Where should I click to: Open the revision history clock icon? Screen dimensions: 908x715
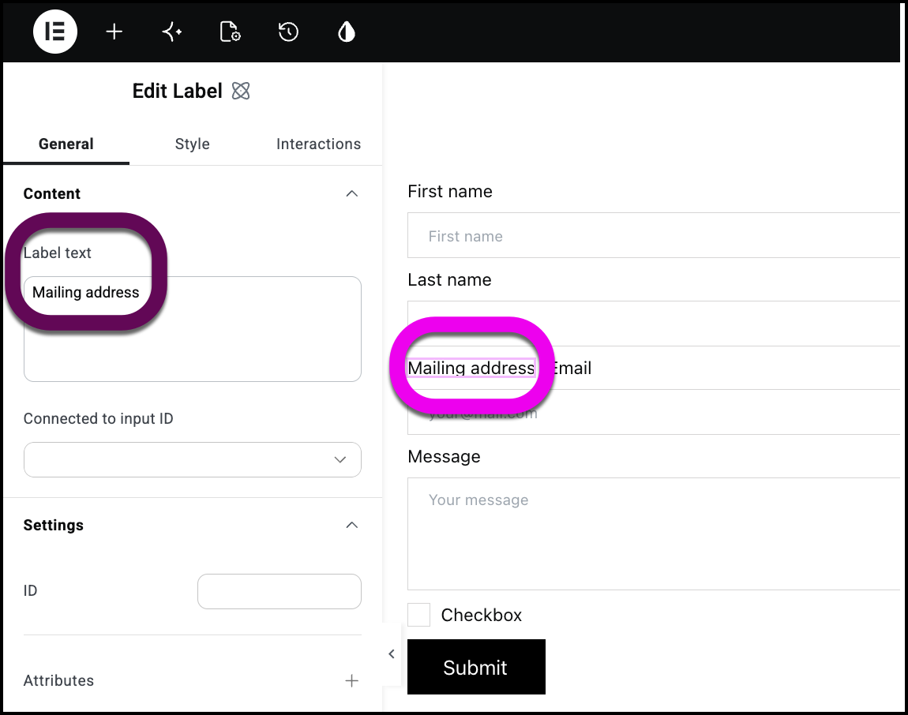pos(288,32)
